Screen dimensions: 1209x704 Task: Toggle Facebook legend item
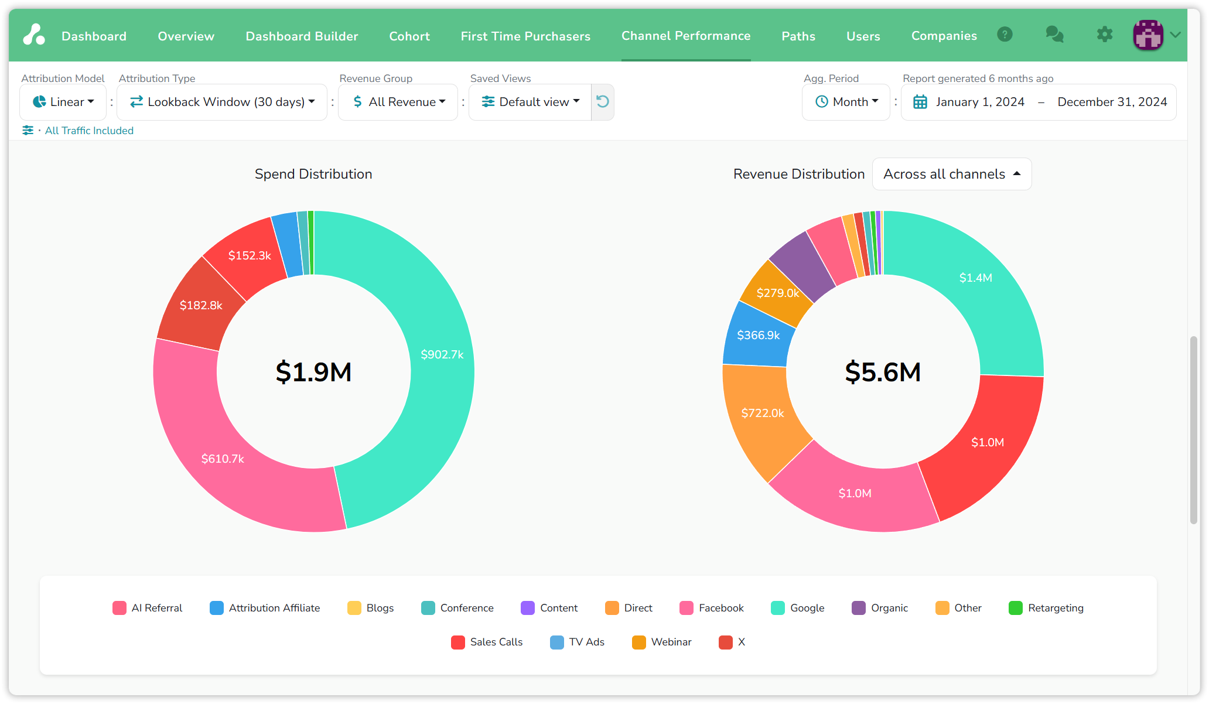click(x=712, y=608)
